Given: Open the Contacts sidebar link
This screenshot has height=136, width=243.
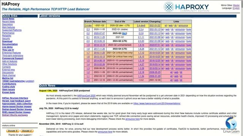Looking at the screenshot, I should click(x=6, y=67).
